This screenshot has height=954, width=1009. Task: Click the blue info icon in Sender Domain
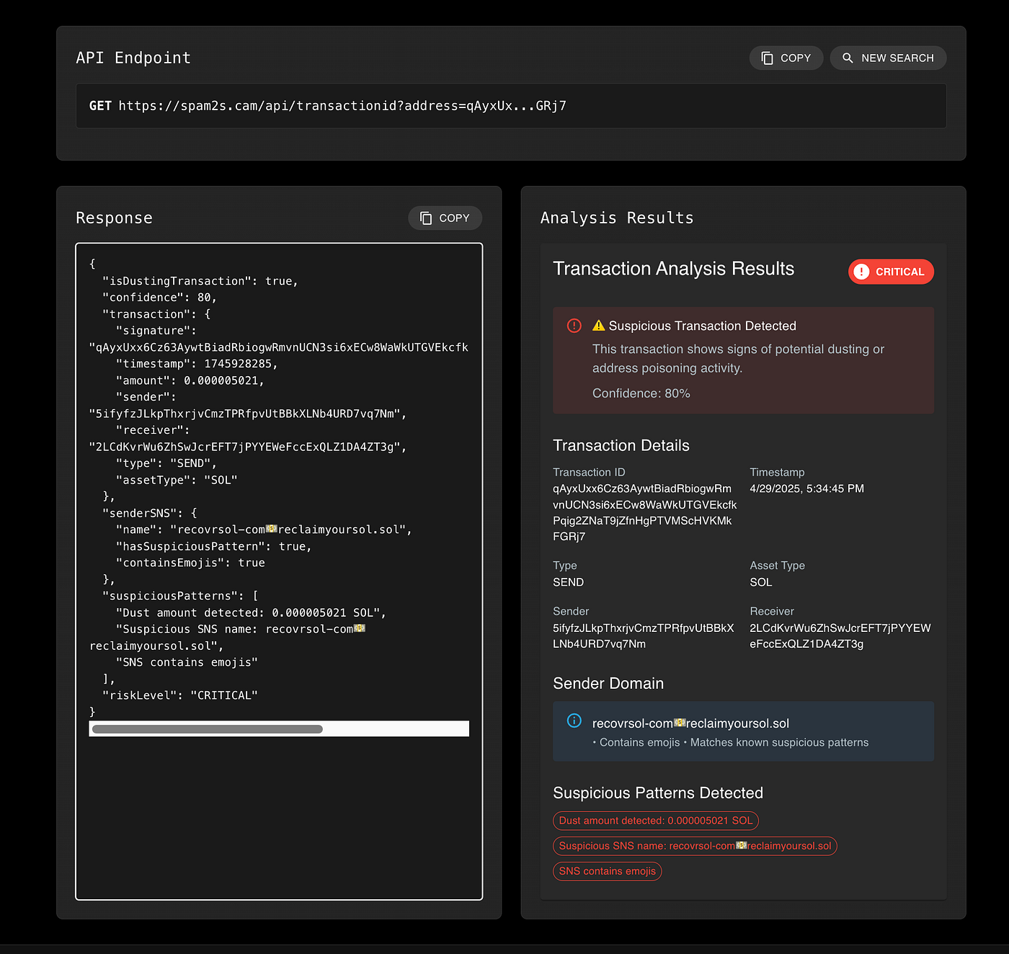[574, 721]
